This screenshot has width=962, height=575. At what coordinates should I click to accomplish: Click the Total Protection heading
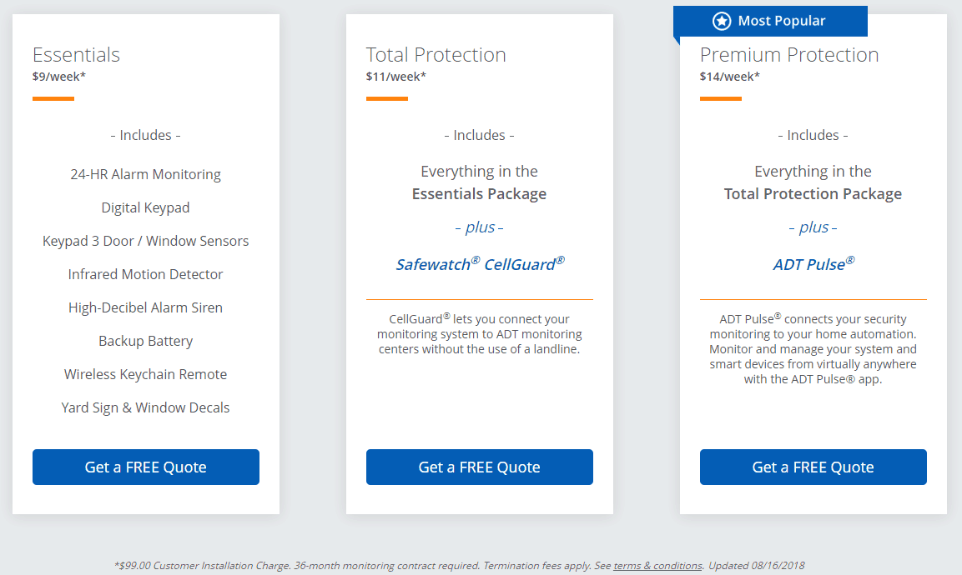pyautogui.click(x=436, y=55)
